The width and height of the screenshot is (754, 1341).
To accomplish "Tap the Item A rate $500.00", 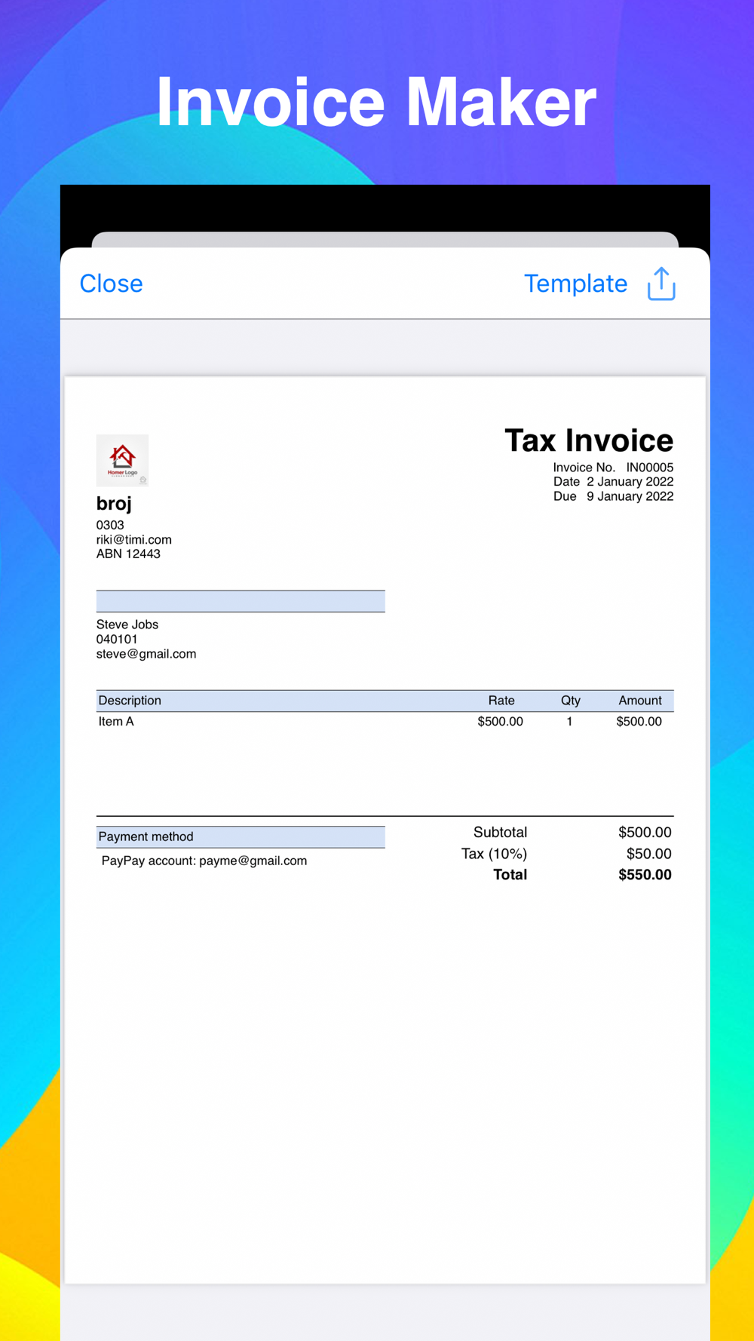I will (x=501, y=722).
